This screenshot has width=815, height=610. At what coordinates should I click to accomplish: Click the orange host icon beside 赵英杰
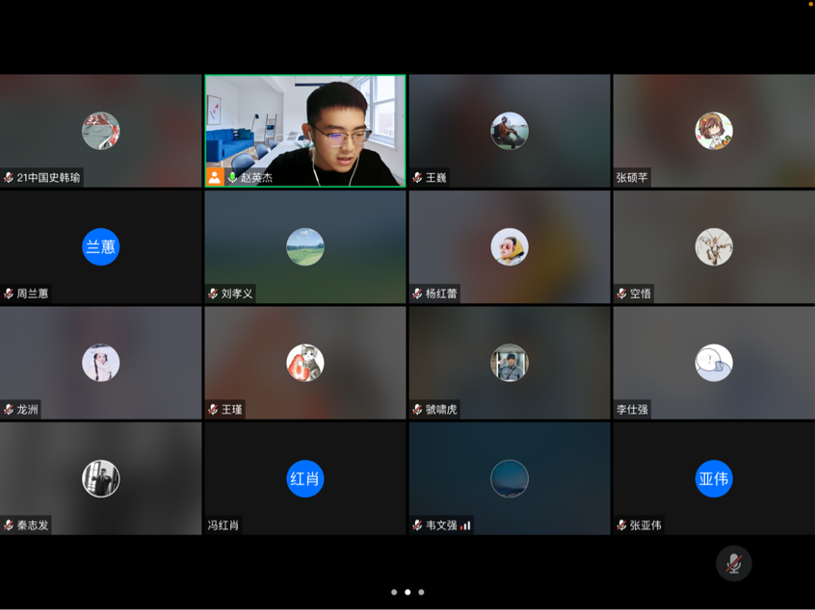pyautogui.click(x=215, y=177)
